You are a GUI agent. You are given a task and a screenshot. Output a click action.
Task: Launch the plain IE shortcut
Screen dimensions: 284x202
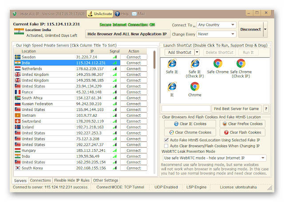click(x=172, y=89)
